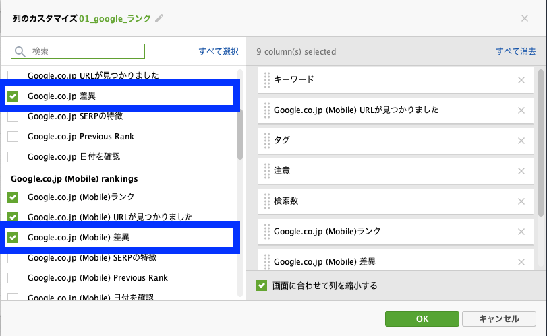Click the すべて選択 link

point(219,52)
